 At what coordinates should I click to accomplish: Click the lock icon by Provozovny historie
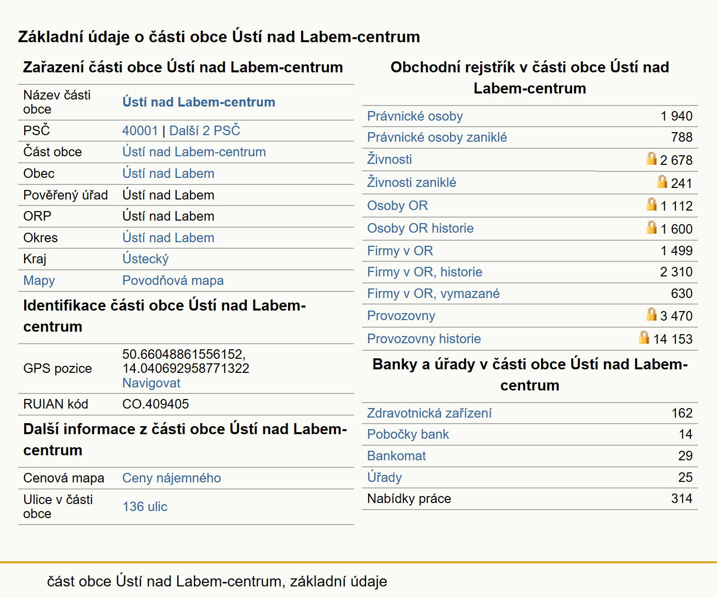tap(644, 337)
